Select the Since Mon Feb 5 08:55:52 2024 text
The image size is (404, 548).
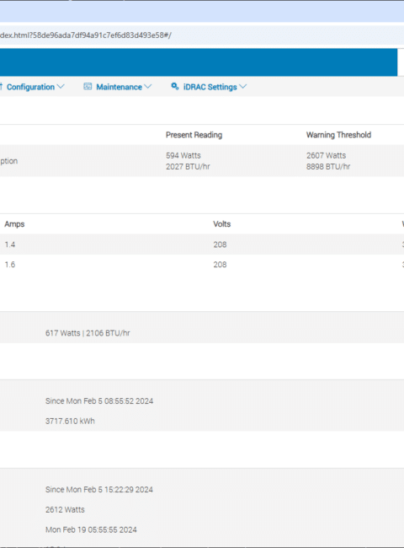click(x=99, y=400)
